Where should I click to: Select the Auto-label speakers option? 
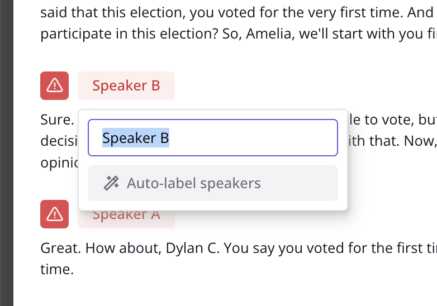pyautogui.click(x=213, y=183)
